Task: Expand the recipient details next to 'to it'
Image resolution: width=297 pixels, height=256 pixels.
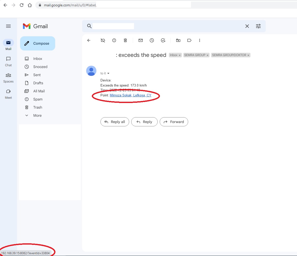Action: (108, 73)
